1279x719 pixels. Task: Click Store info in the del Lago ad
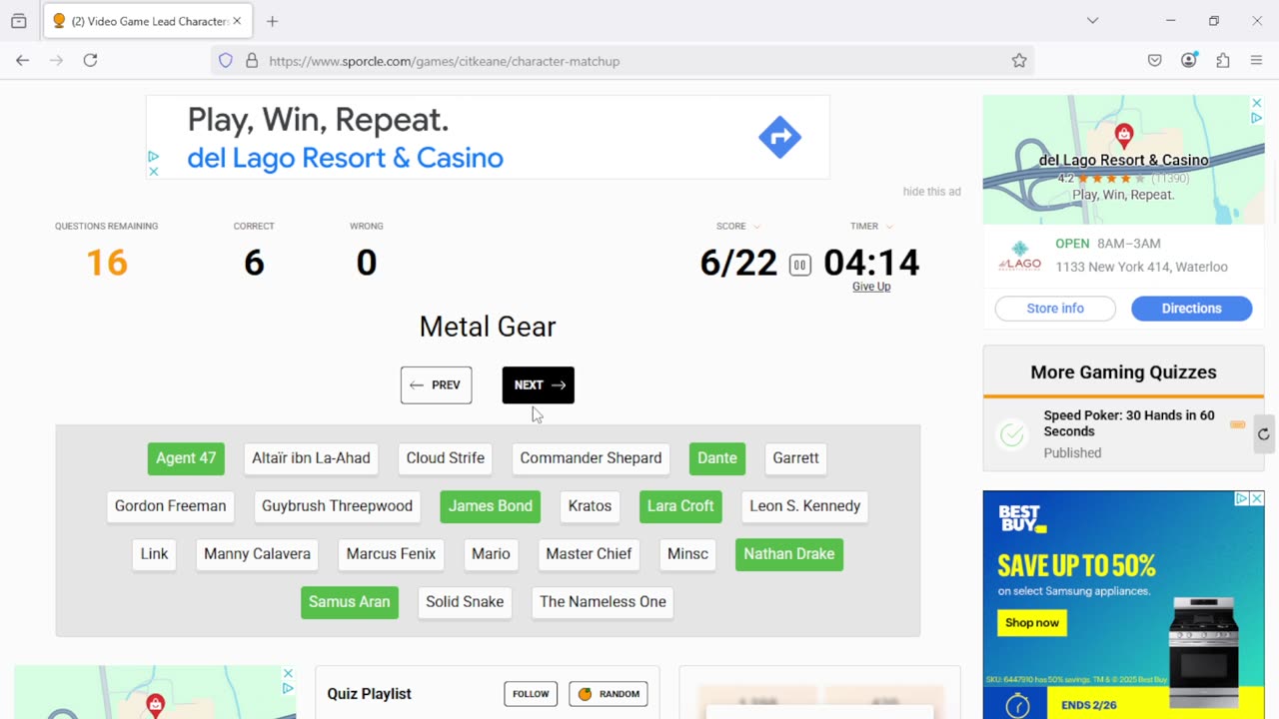pos(1055,309)
